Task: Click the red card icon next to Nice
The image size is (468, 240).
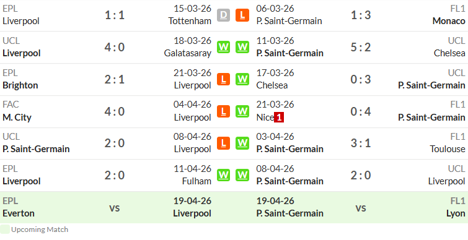Action: [x=279, y=118]
